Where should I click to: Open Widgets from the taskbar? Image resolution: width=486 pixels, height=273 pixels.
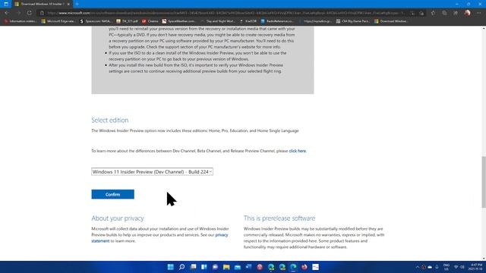point(204,267)
